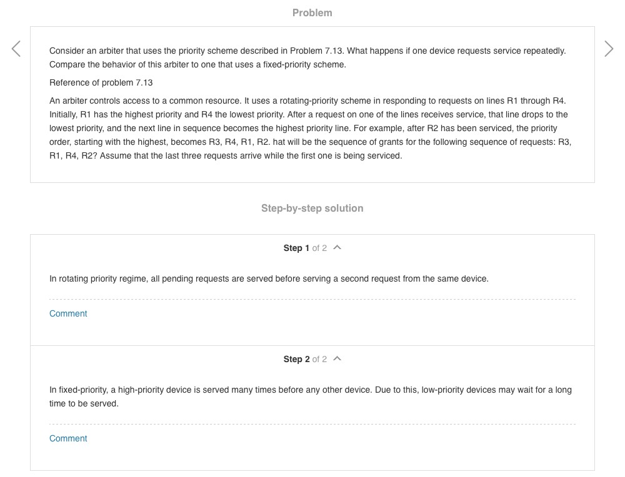Click the "of 2" count beside Step 2

(319, 359)
